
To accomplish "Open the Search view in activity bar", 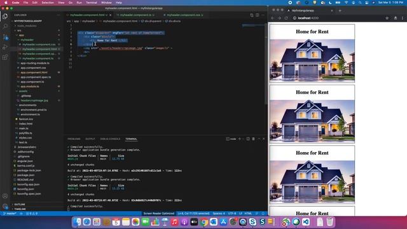I will 5,27.
